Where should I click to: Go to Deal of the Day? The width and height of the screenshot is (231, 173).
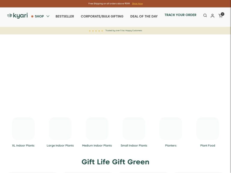click(144, 16)
